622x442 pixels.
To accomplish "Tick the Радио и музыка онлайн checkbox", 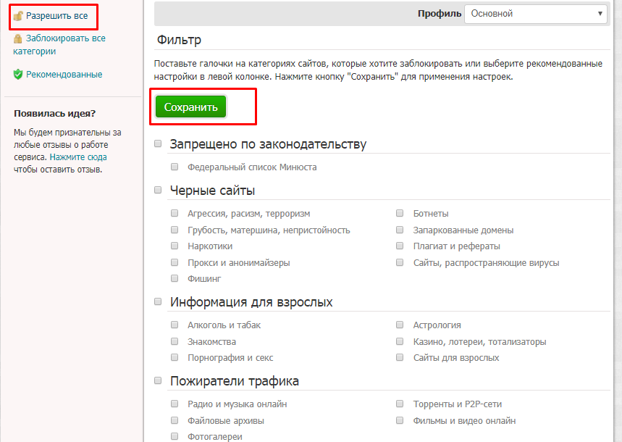I will (175, 404).
